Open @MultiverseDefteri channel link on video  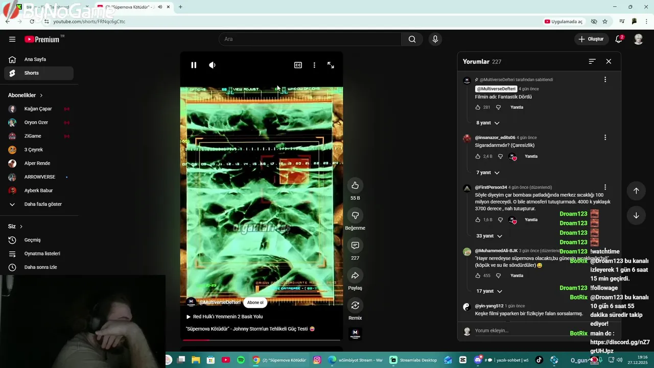tap(220, 303)
